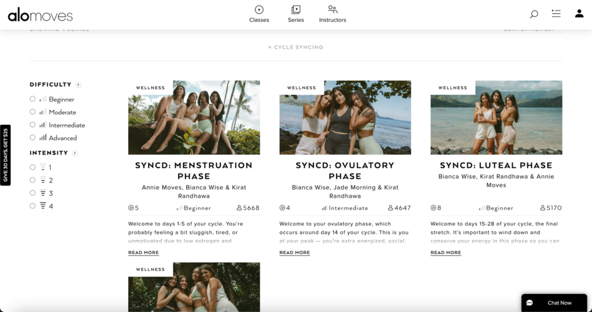Screen dimensions: 592x312
Task: Click Give 30 Days, Get $25 side tab
Action: point(5,155)
